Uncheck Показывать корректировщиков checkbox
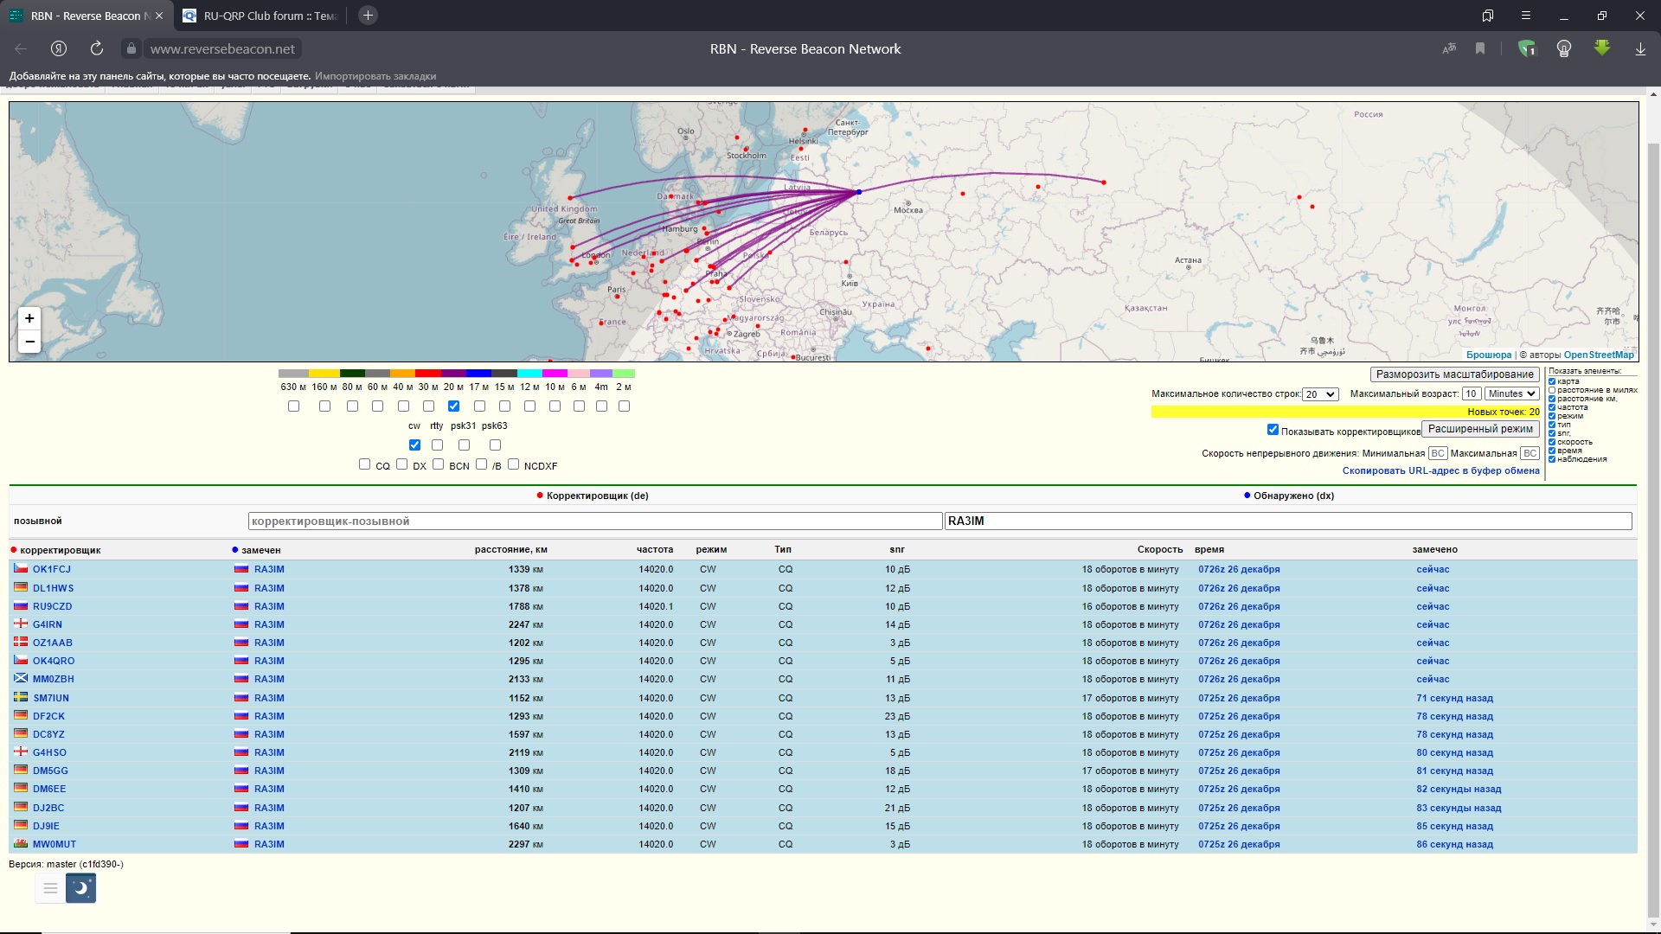 point(1273,429)
